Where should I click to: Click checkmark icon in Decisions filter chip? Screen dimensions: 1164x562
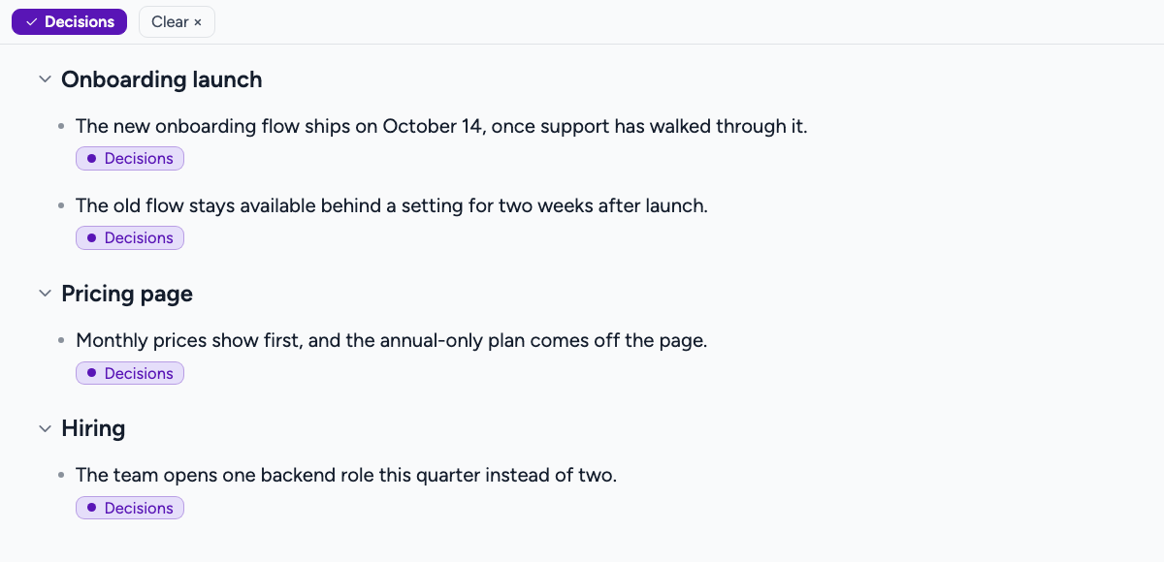click(31, 21)
